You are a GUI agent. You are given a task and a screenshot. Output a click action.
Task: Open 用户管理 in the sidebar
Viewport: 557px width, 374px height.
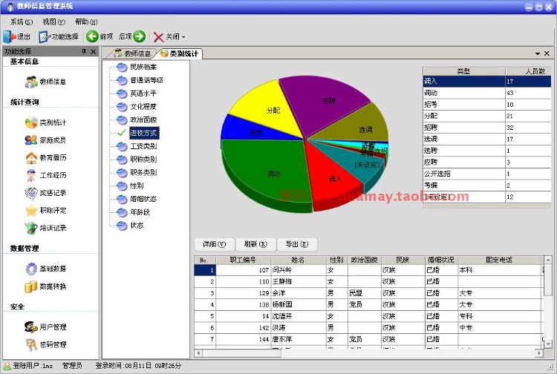click(45, 327)
